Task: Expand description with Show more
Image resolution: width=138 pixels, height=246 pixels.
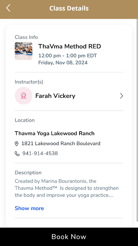Action: (29, 208)
